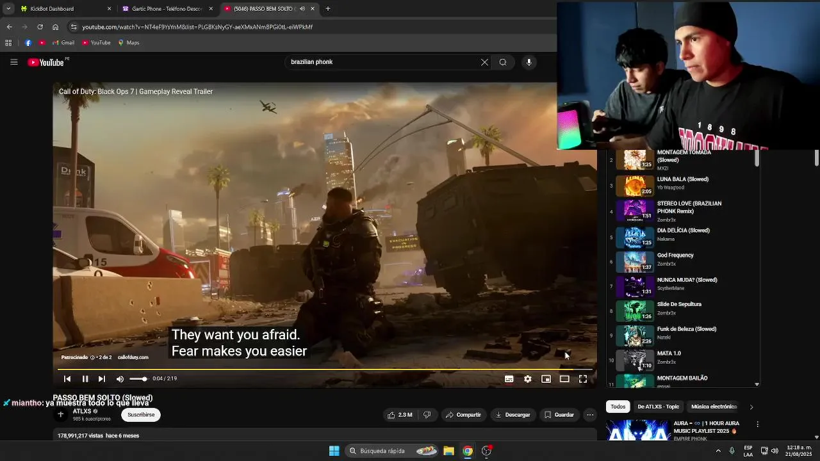This screenshot has height=461, width=820.
Task: Show hidden system tray icons chevron
Action: click(717, 451)
